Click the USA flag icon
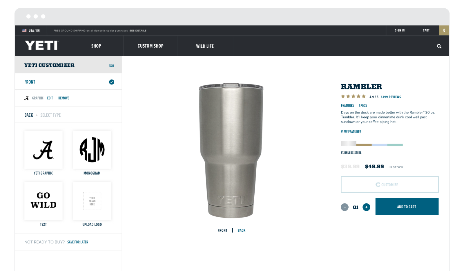Viewport: 464px width, 271px height. tap(24, 30)
